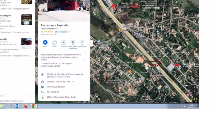Click the Enviar feedback link on map

174,103
